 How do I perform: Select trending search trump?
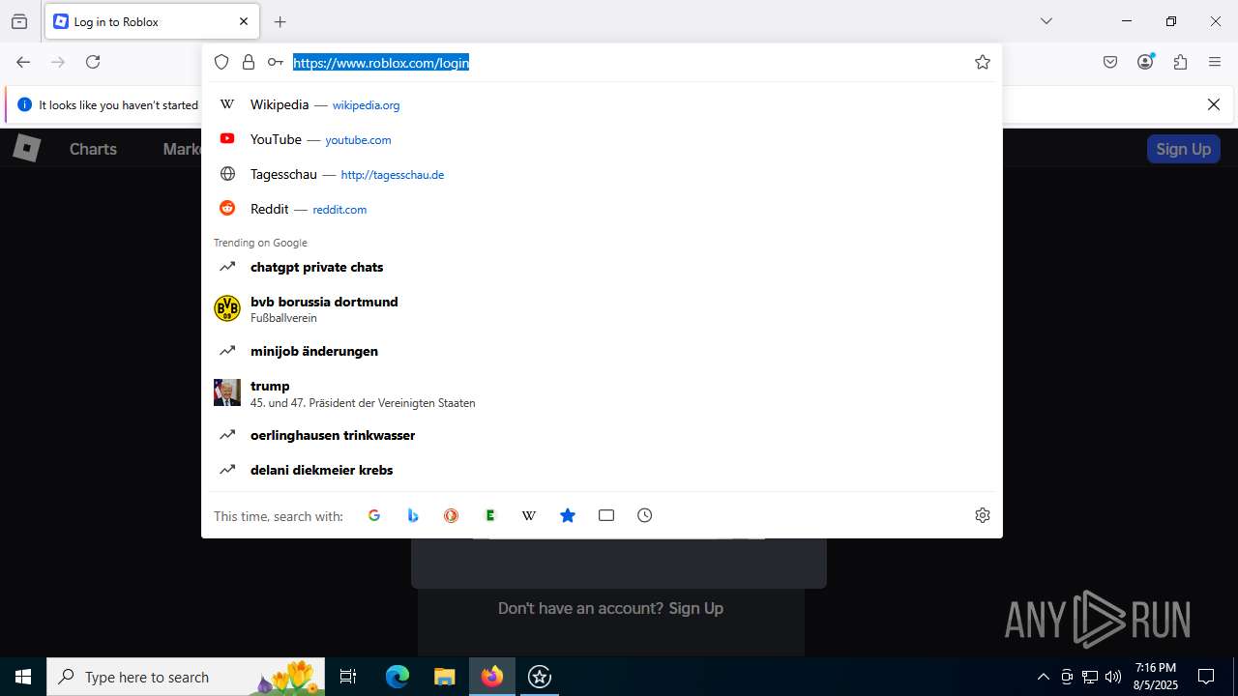tap(602, 392)
